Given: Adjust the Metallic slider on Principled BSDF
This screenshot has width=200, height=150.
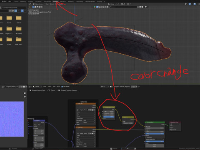Looking at the screenshot, I should pos(155,128).
